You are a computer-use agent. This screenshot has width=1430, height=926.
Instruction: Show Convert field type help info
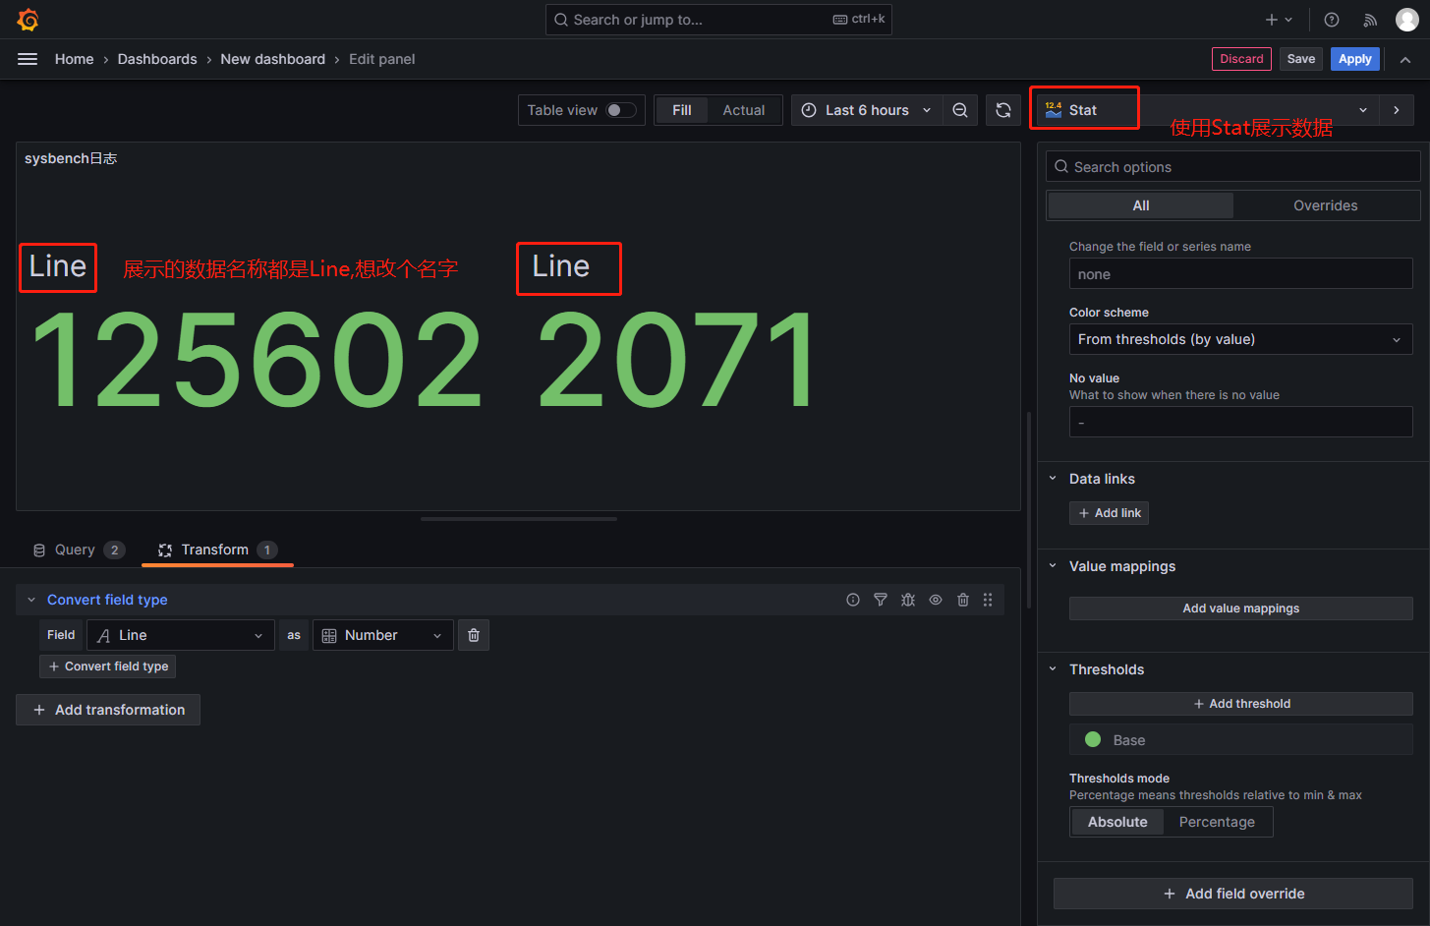point(853,600)
